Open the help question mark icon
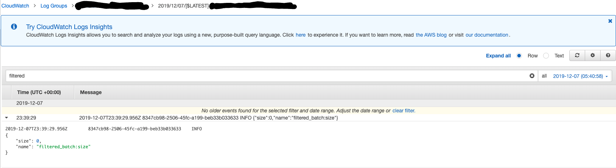The width and height of the screenshot is (616, 168). tap(608, 55)
